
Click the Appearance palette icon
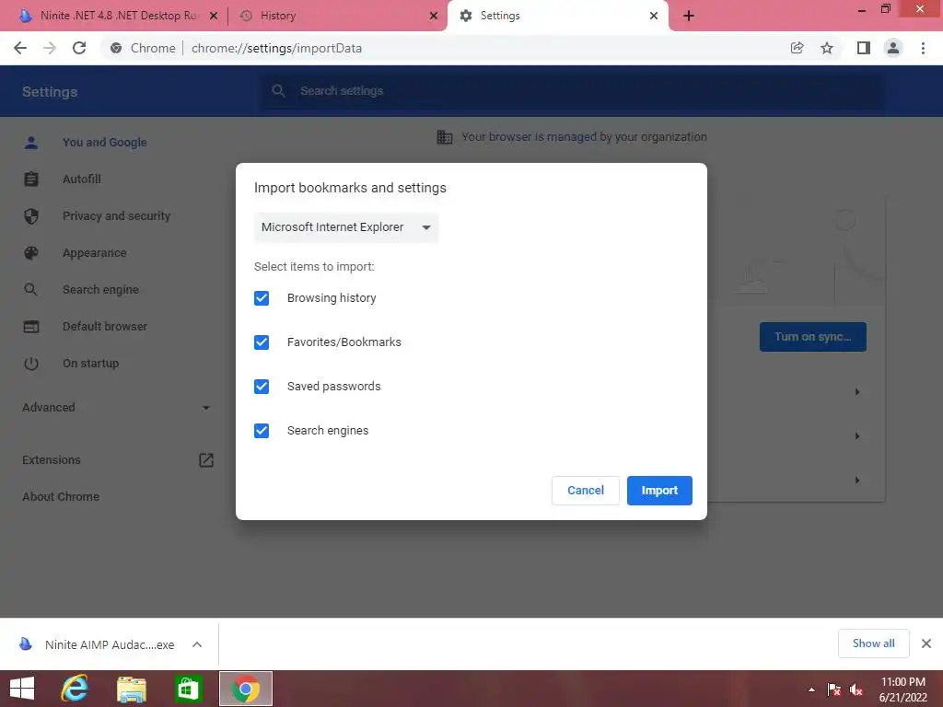tap(31, 253)
